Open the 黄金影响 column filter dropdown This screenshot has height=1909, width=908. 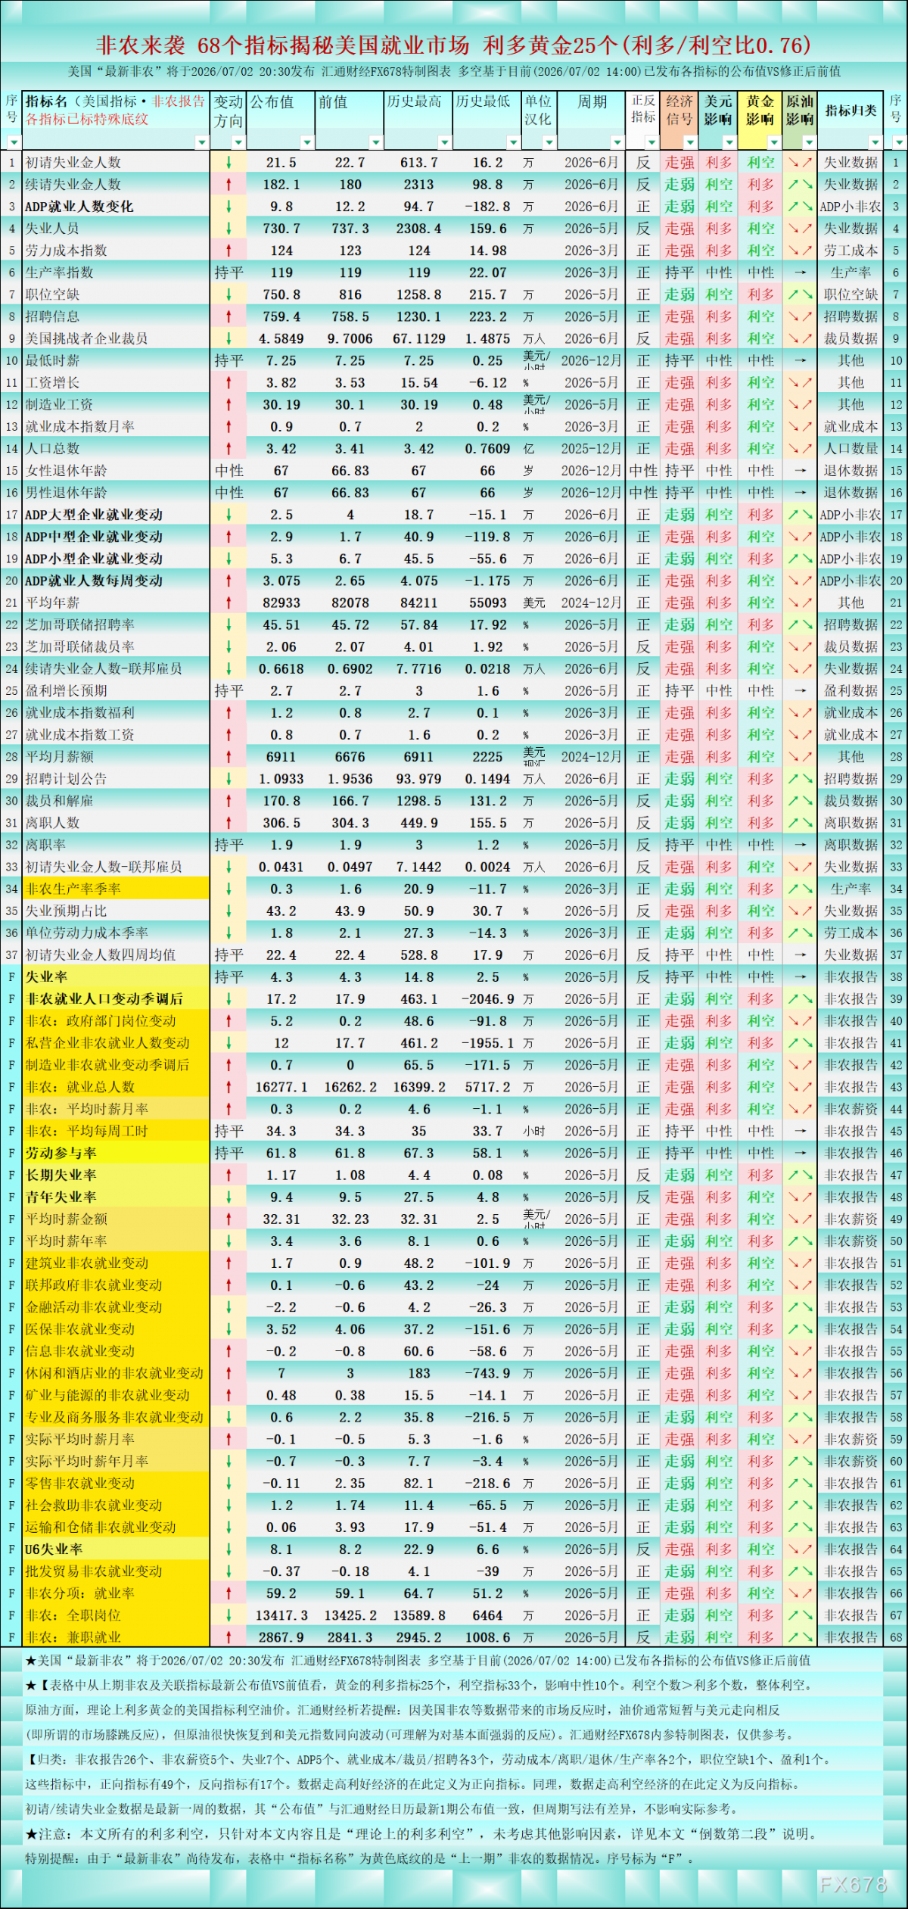coord(773,142)
